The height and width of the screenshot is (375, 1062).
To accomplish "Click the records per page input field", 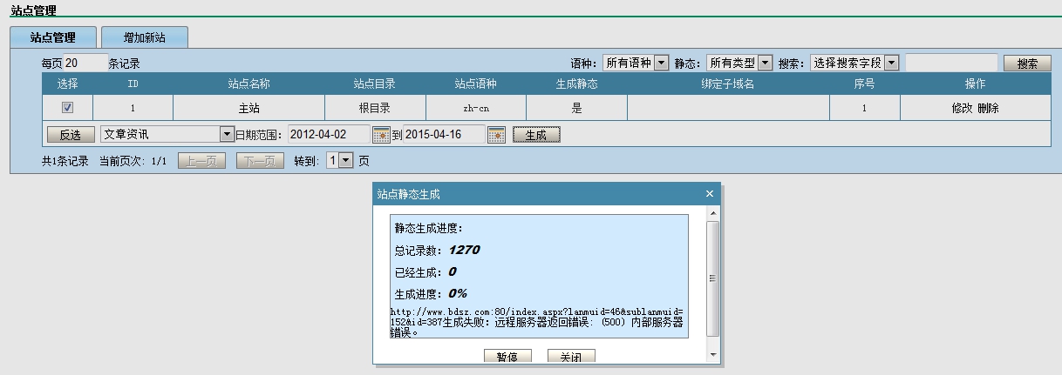I will click(x=85, y=63).
